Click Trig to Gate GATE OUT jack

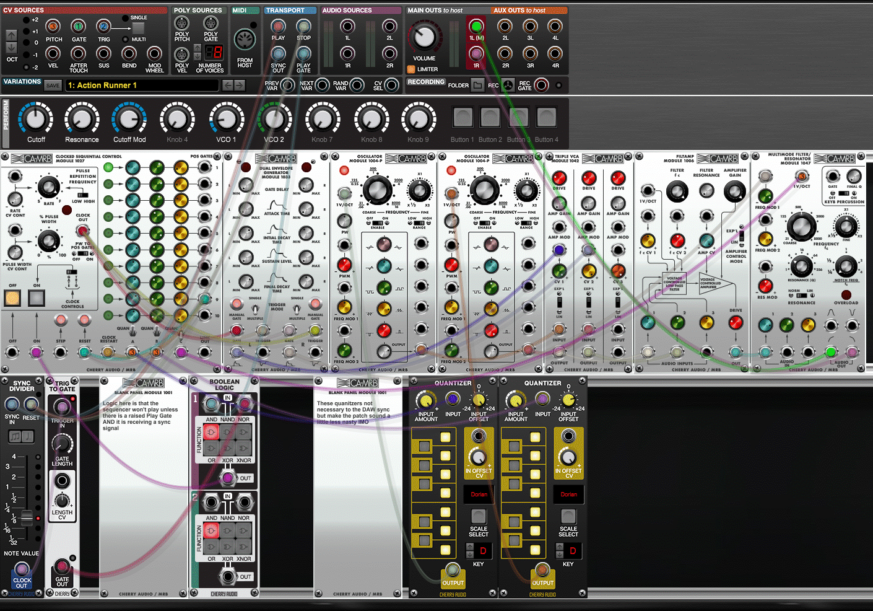(x=62, y=566)
